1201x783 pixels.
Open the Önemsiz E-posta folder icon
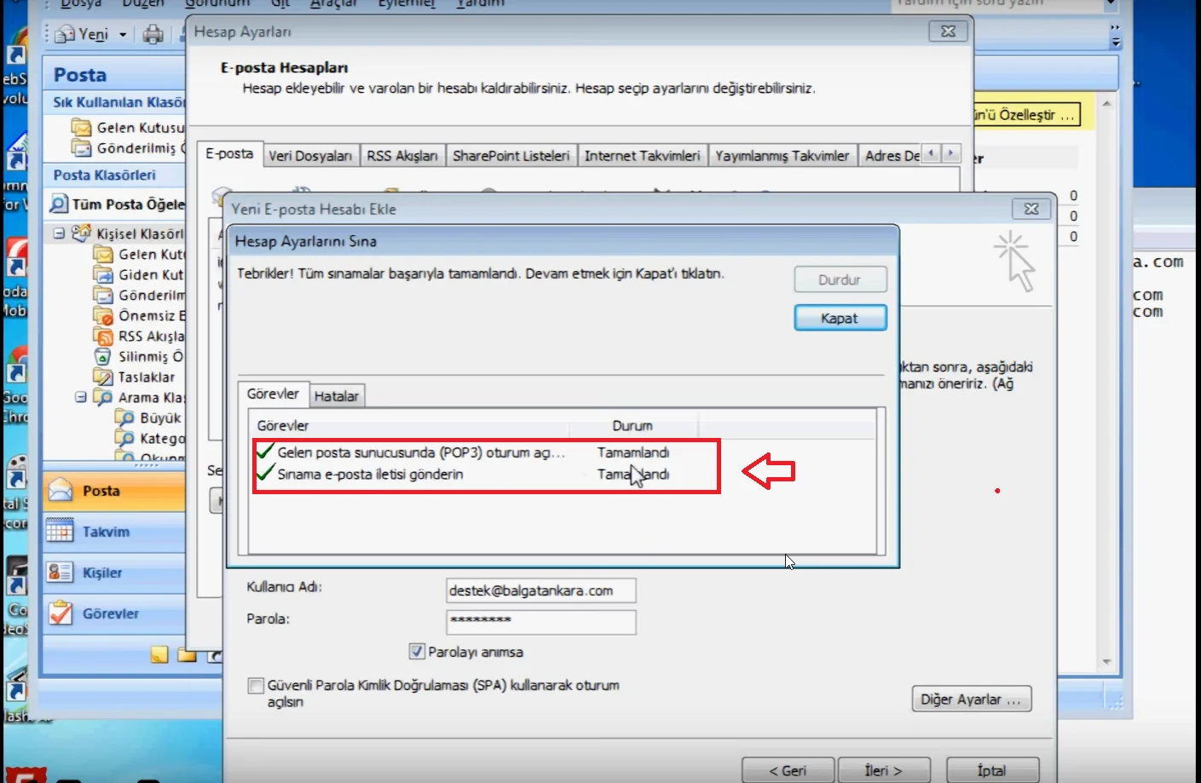pos(103,316)
